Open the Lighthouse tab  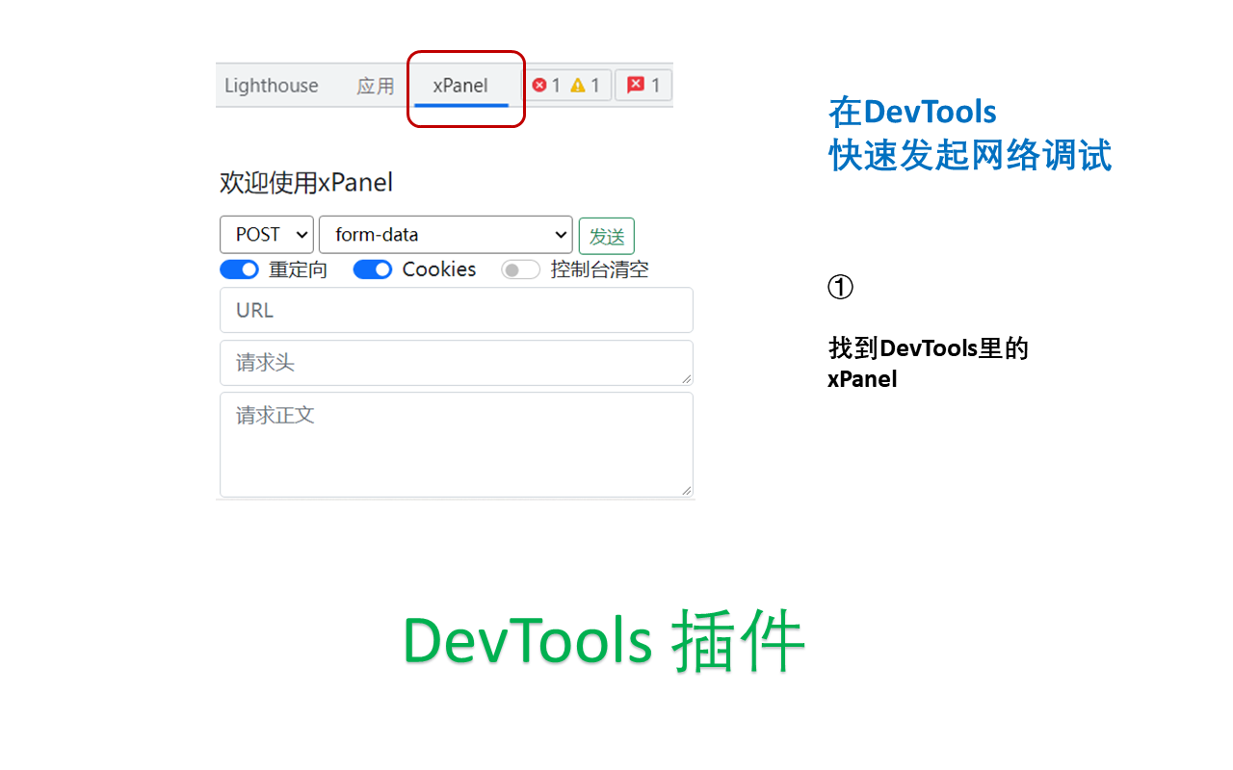coord(271,86)
